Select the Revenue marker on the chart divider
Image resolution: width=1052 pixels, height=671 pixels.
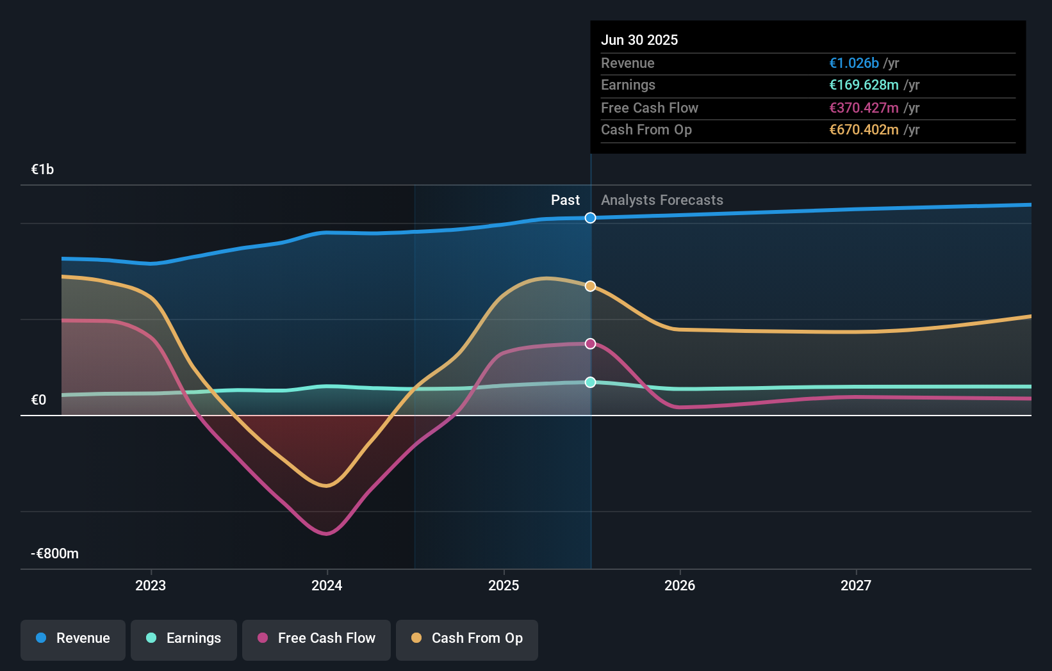pyautogui.click(x=589, y=218)
